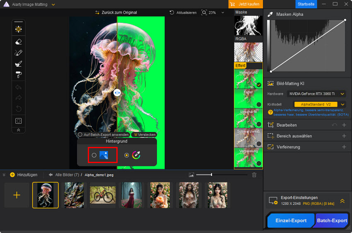Click the top-right alpha curve point
Image resolution: width=352 pixels, height=233 pixels.
tap(345, 20)
